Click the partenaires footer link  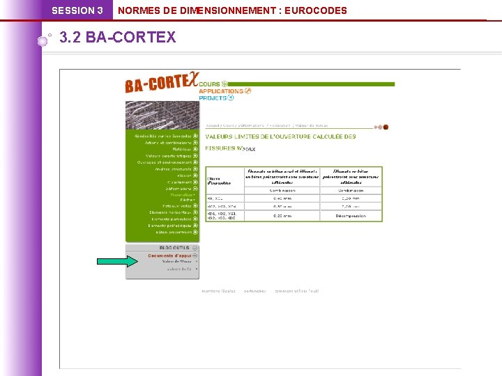(x=255, y=291)
